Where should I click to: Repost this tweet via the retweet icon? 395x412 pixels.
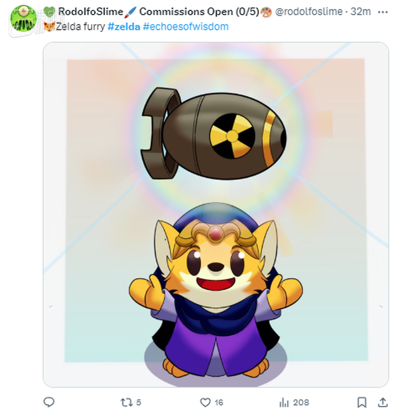click(x=125, y=403)
